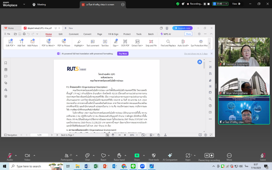The image size is (272, 170).
Task: Unmute the Zoom Audio microphone
Action: pos(10,157)
